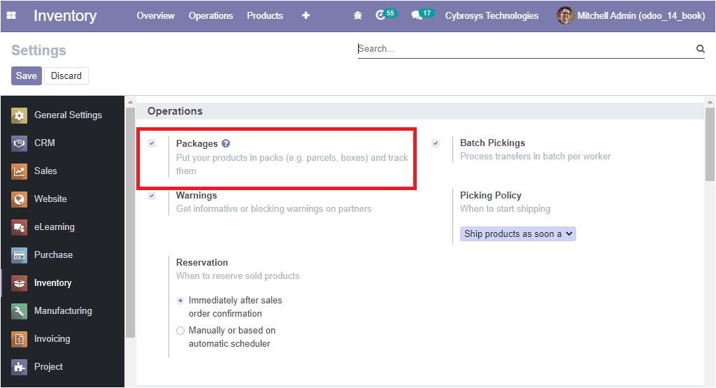Open CRM settings from sidebar icon
Image resolution: width=716 pixels, height=388 pixels.
20,143
